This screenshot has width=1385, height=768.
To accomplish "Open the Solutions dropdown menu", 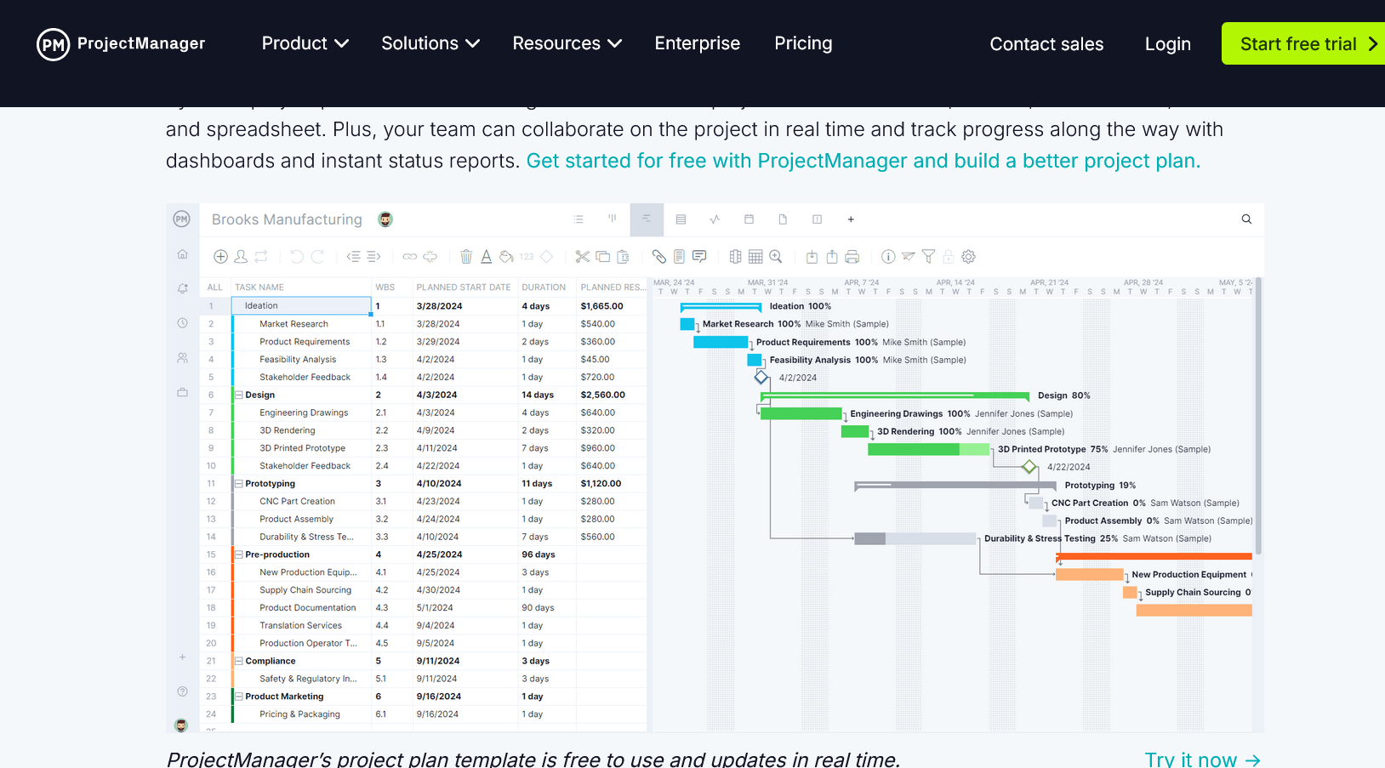I will click(430, 43).
